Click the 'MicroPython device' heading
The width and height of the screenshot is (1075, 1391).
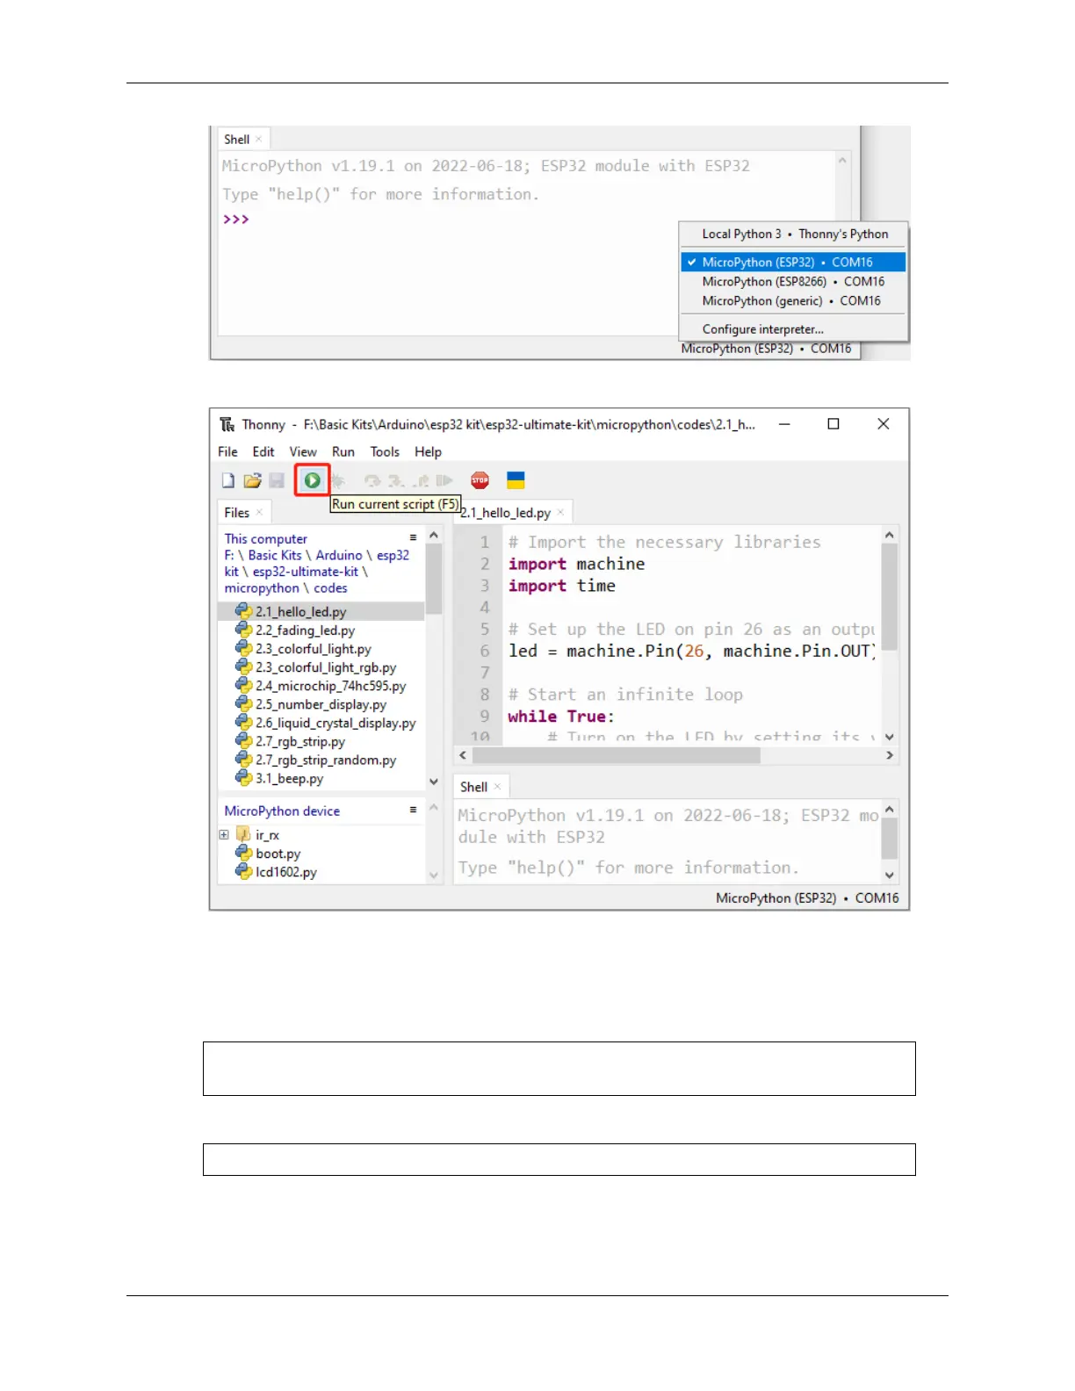tap(282, 811)
